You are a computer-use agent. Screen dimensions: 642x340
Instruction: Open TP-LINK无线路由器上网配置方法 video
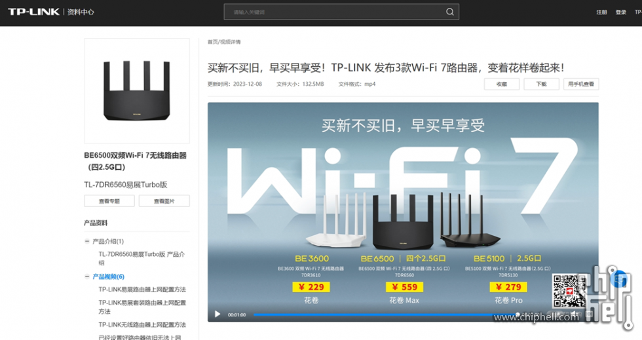click(142, 324)
